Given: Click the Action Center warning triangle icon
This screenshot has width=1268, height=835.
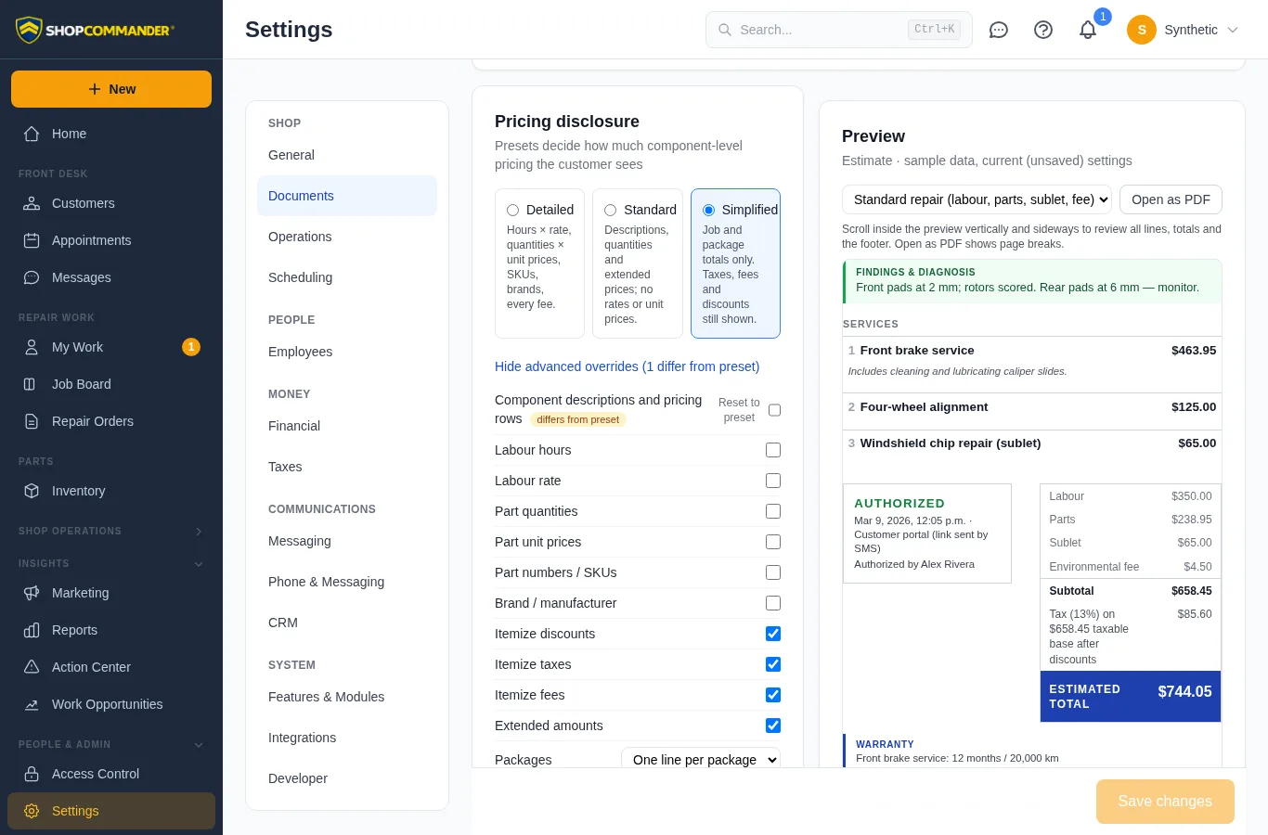Looking at the screenshot, I should click(32, 667).
